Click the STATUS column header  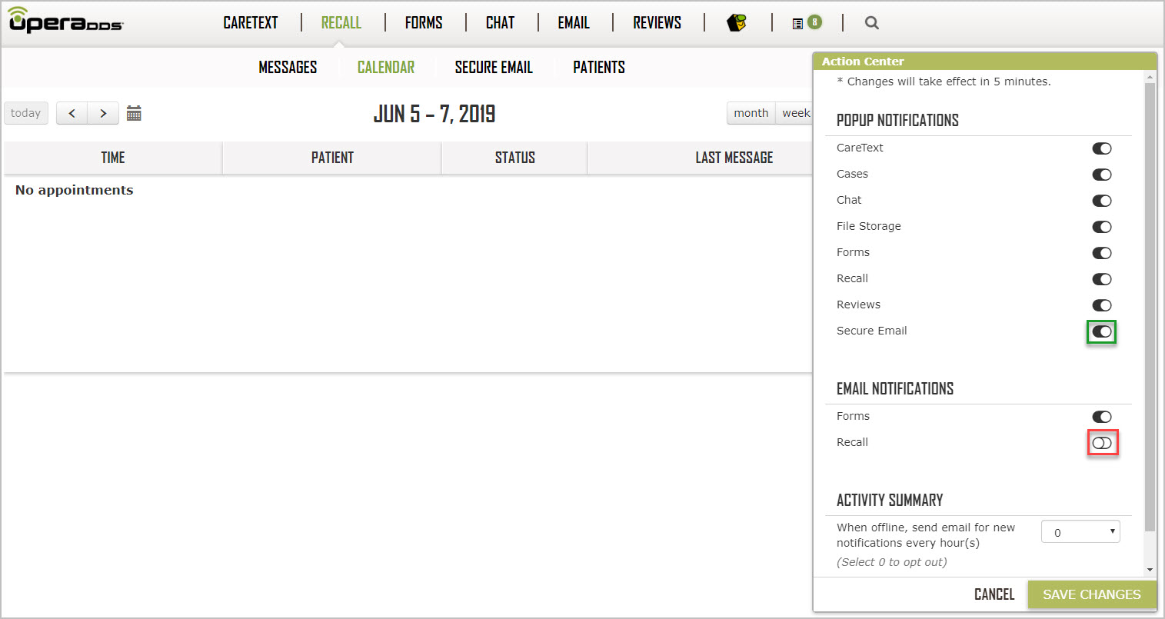(x=514, y=158)
